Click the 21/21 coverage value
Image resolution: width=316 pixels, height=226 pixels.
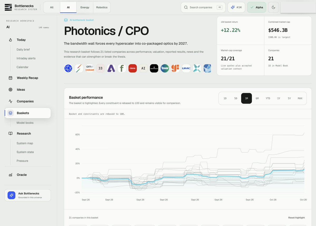228,59
